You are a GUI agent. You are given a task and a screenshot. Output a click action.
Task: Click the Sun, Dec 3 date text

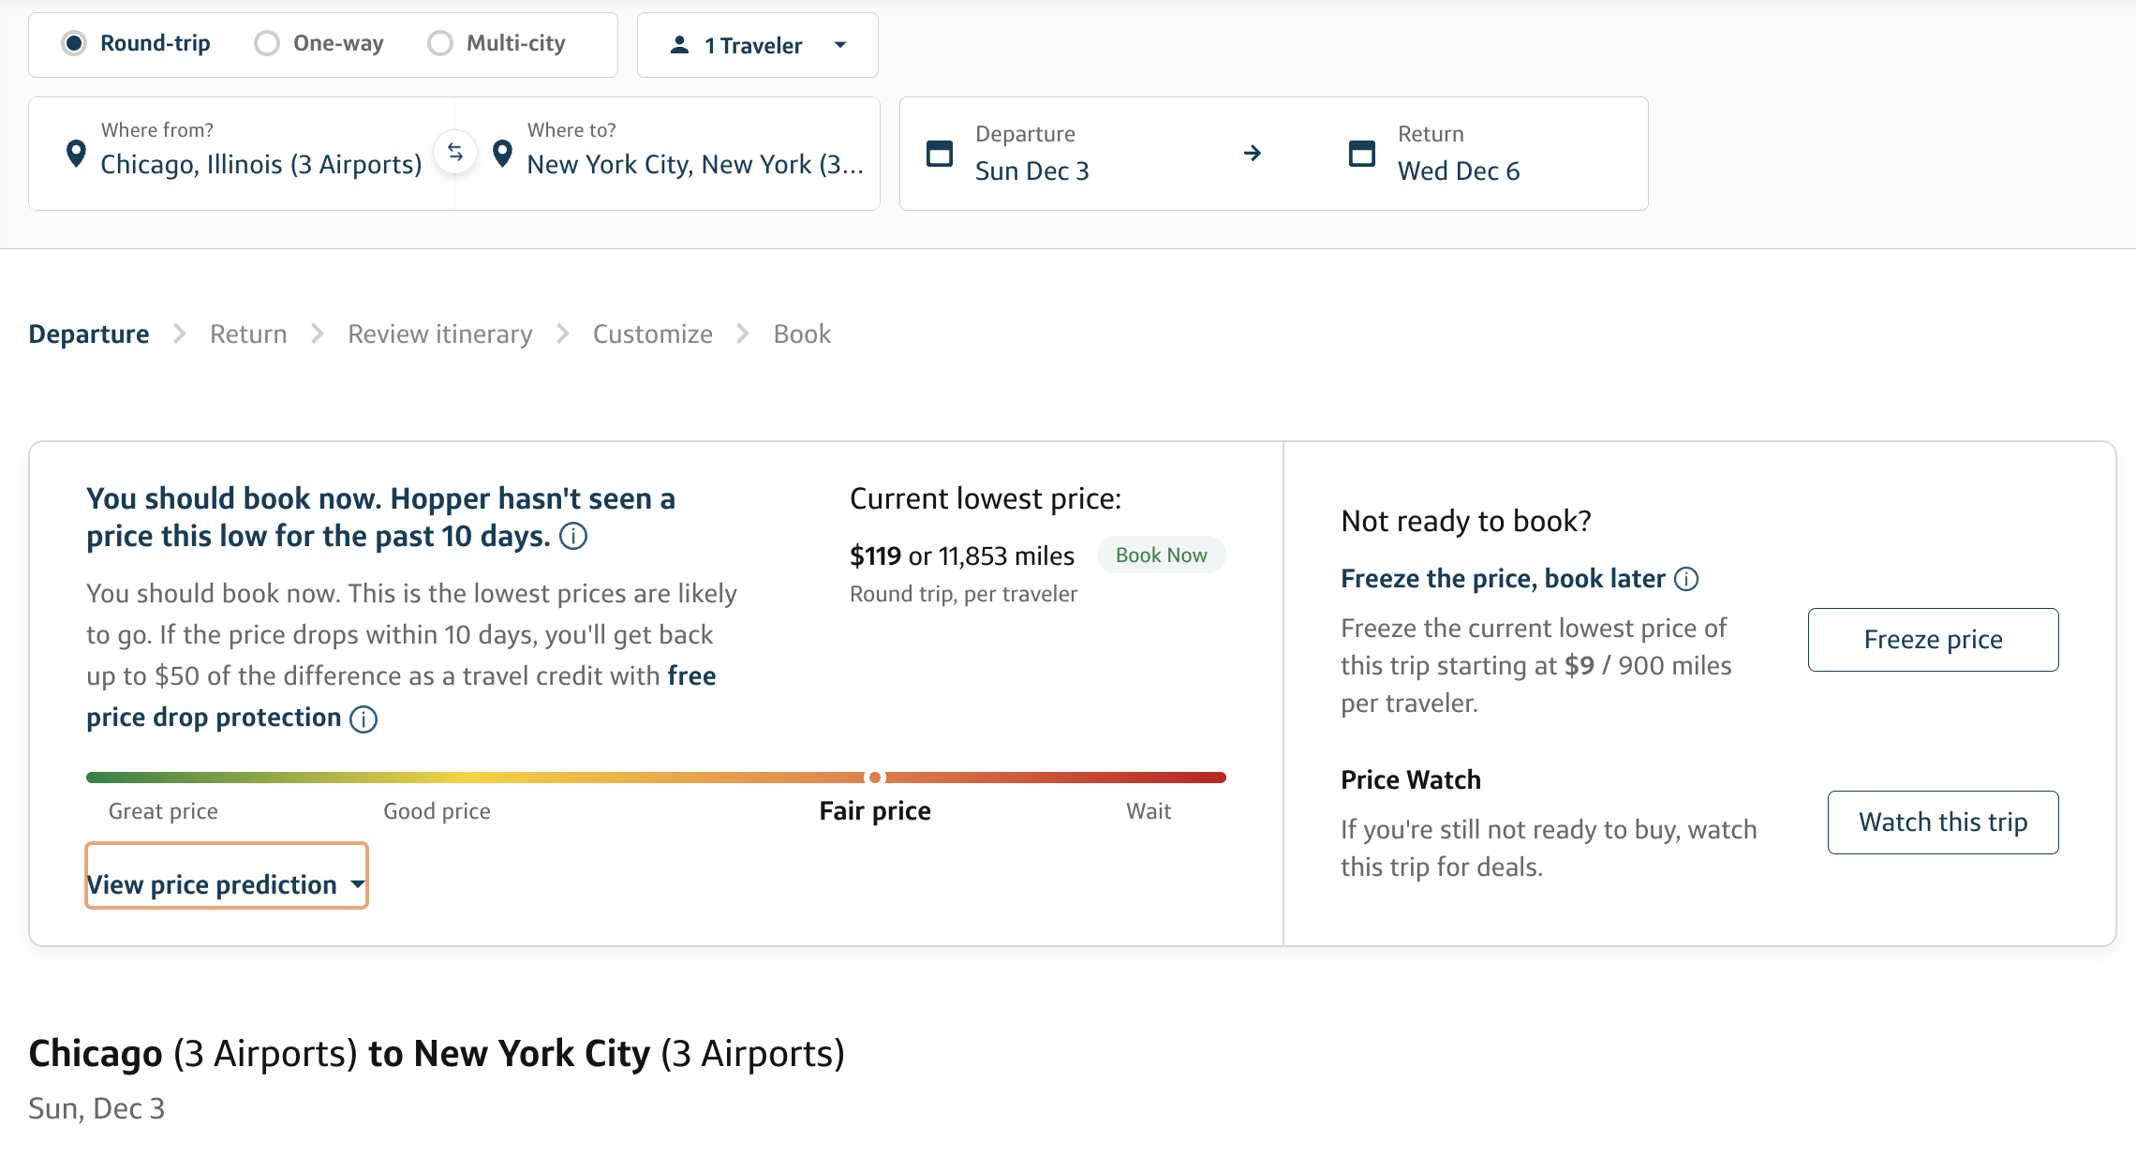(96, 1109)
